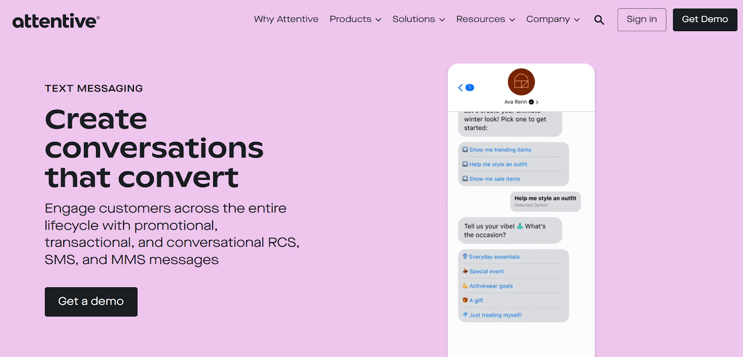Expand the Resources dropdown

tap(485, 20)
